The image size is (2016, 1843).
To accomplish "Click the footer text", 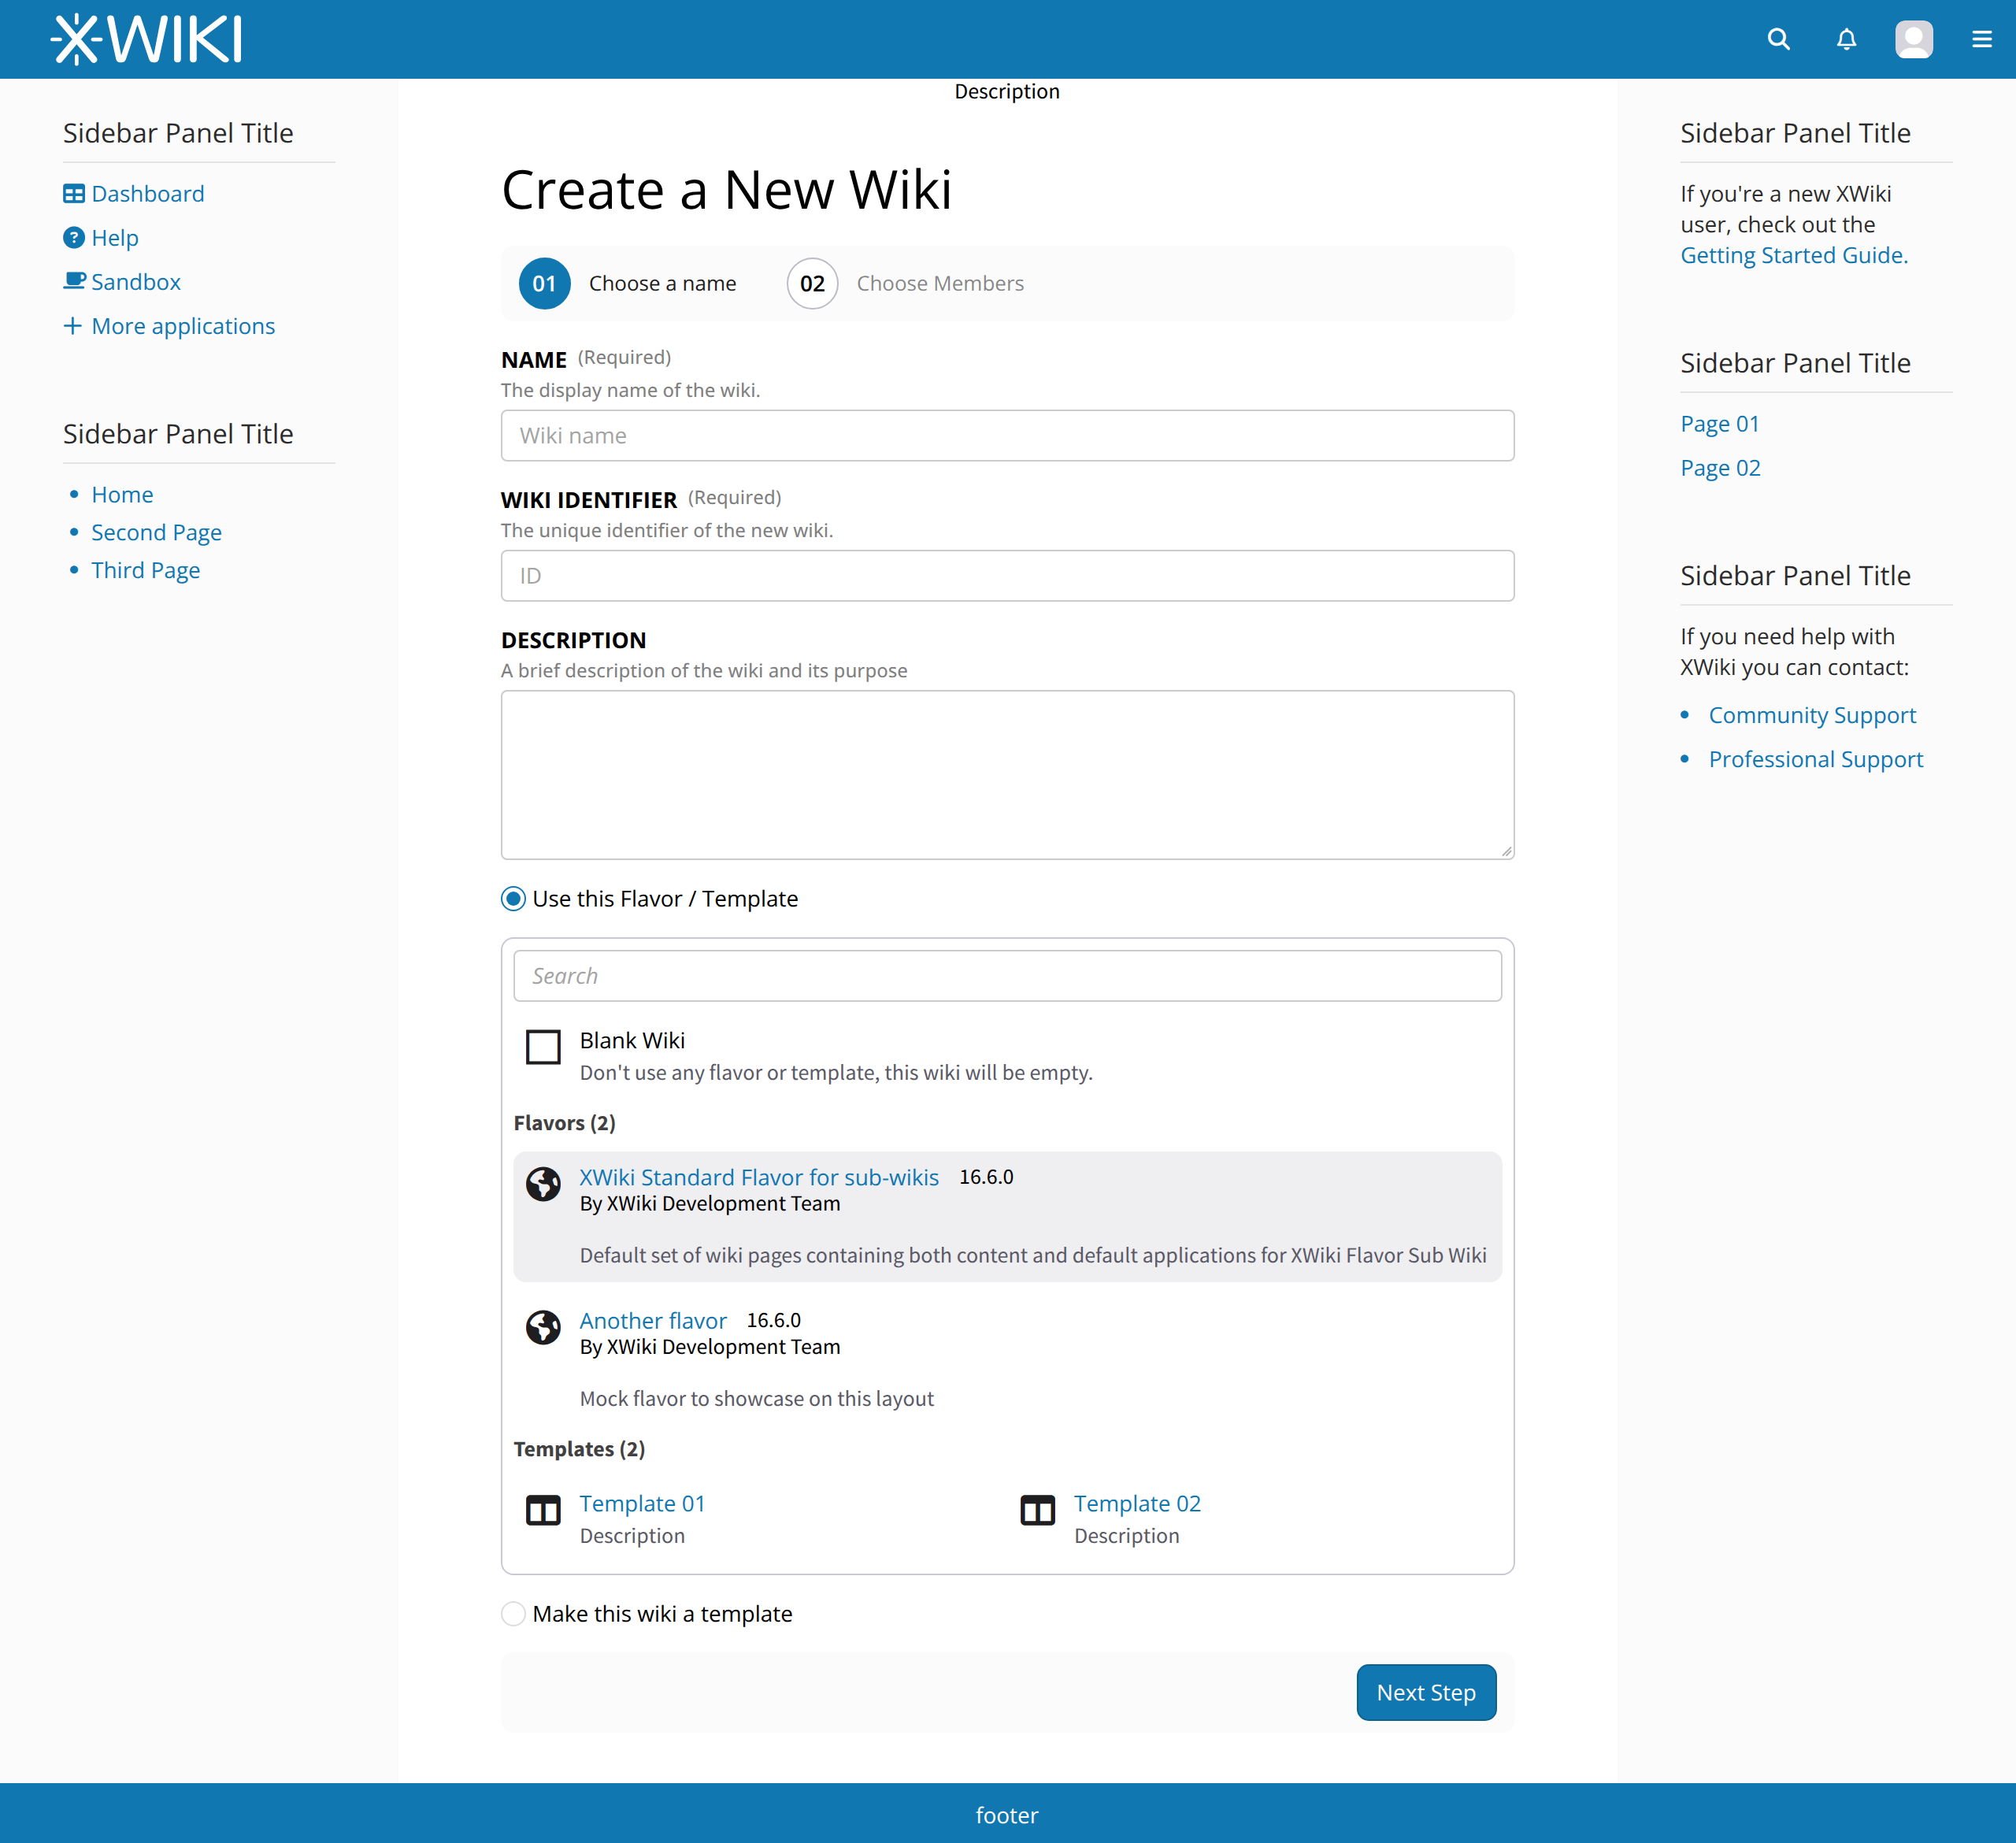I will pos(1007,1815).
